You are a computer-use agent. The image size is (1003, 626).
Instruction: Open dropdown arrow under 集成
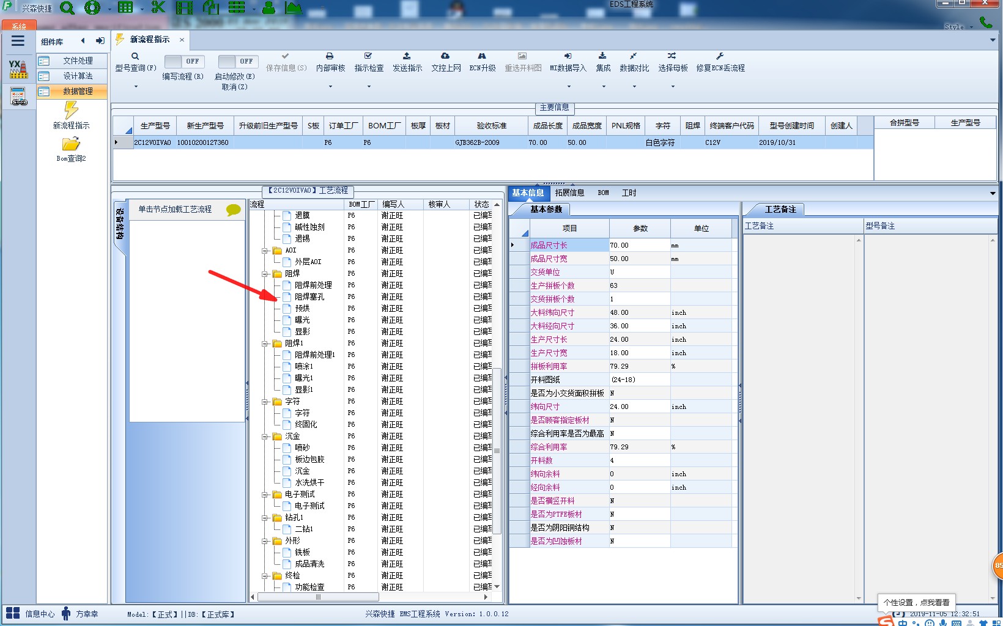tap(603, 86)
